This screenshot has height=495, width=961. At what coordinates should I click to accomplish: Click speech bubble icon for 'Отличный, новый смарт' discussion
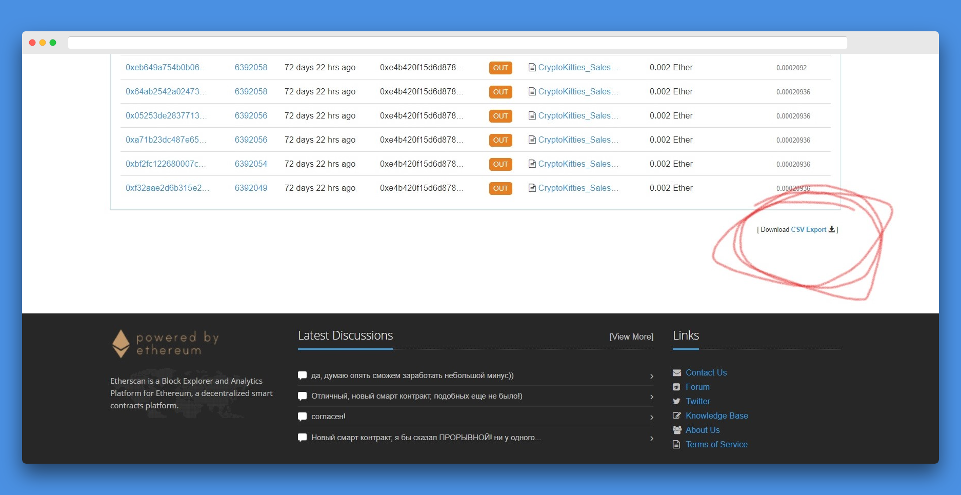pos(303,397)
